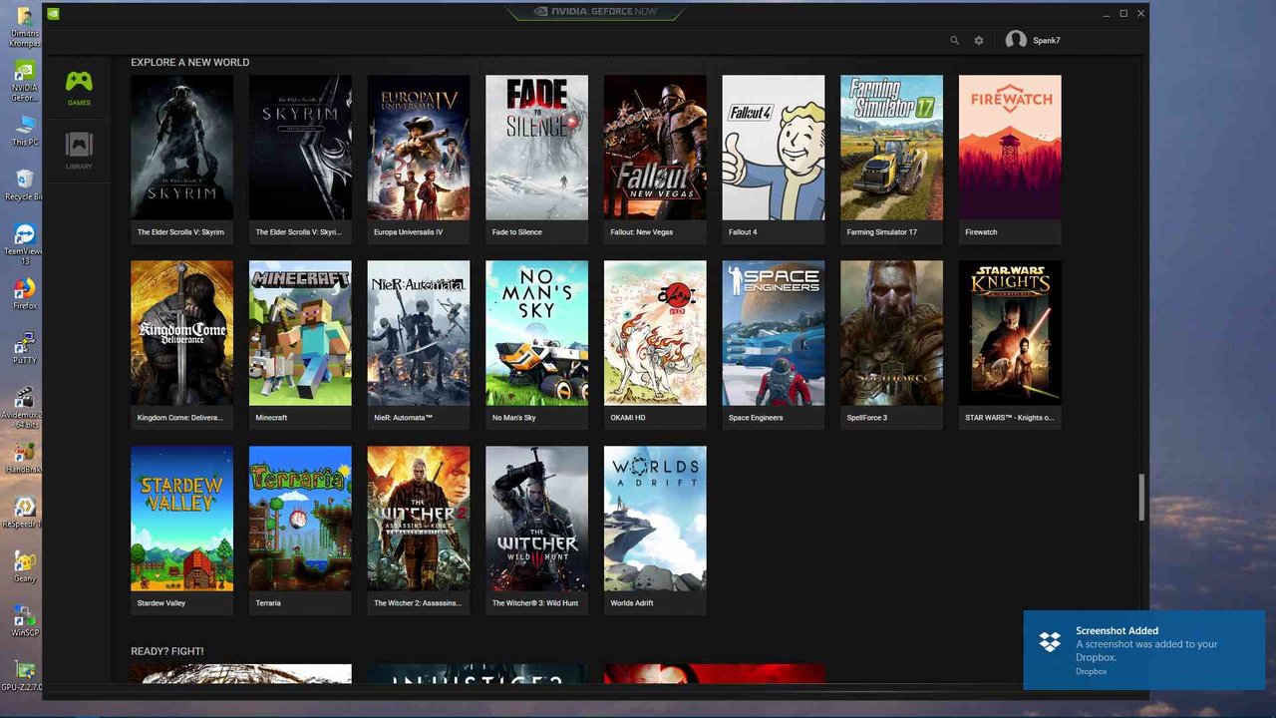Open the settings gear icon
Screen dimensions: 1276x718
tap(979, 41)
